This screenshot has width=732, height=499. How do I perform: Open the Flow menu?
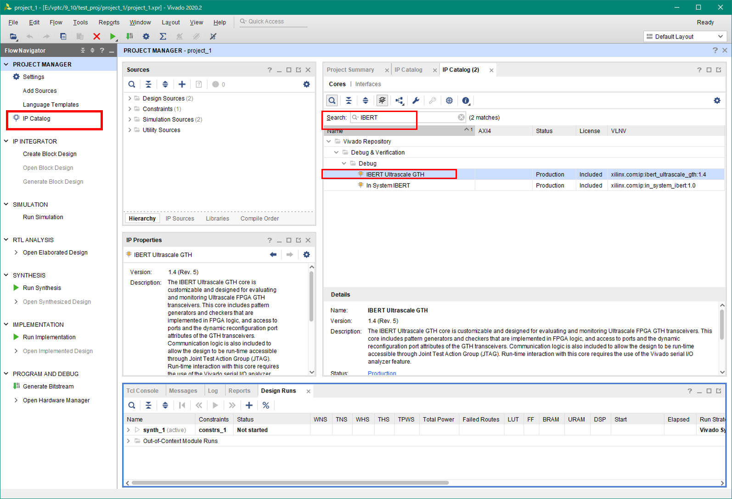pos(56,22)
